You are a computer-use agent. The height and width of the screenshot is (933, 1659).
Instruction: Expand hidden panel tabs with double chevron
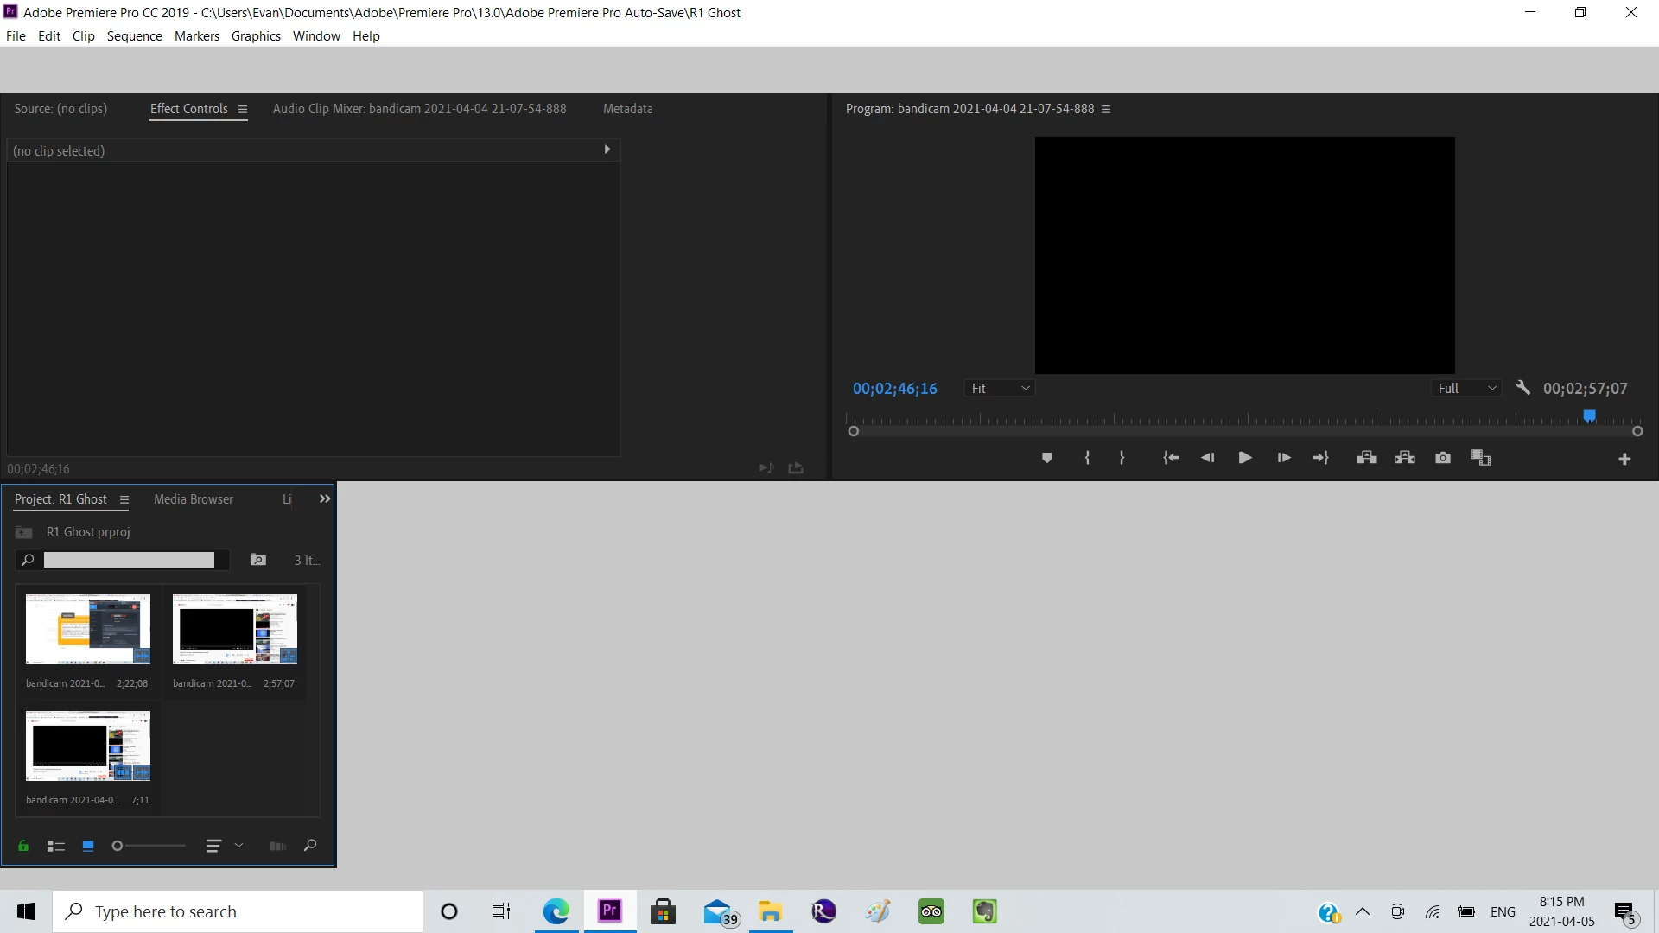tap(325, 498)
